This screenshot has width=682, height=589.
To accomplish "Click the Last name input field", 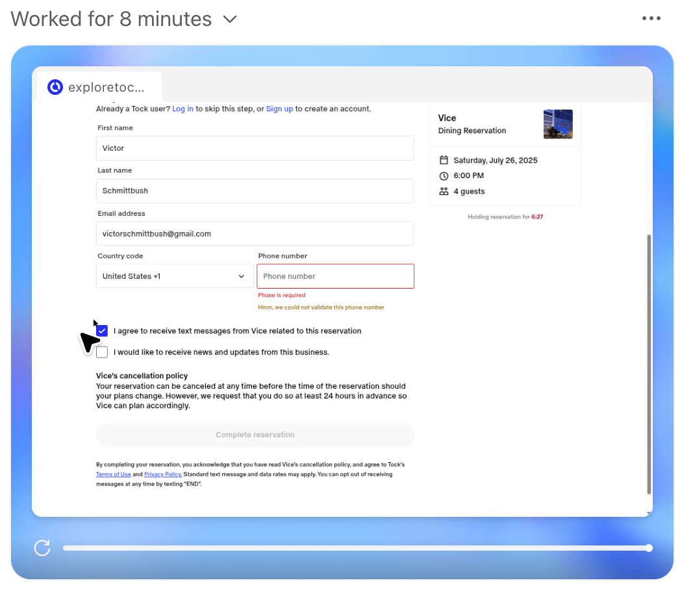I will click(255, 190).
